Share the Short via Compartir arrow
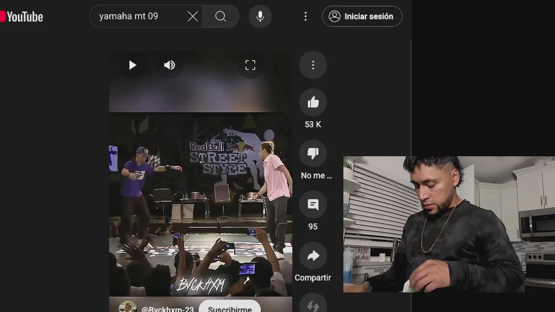The width and height of the screenshot is (555, 312). tap(313, 256)
